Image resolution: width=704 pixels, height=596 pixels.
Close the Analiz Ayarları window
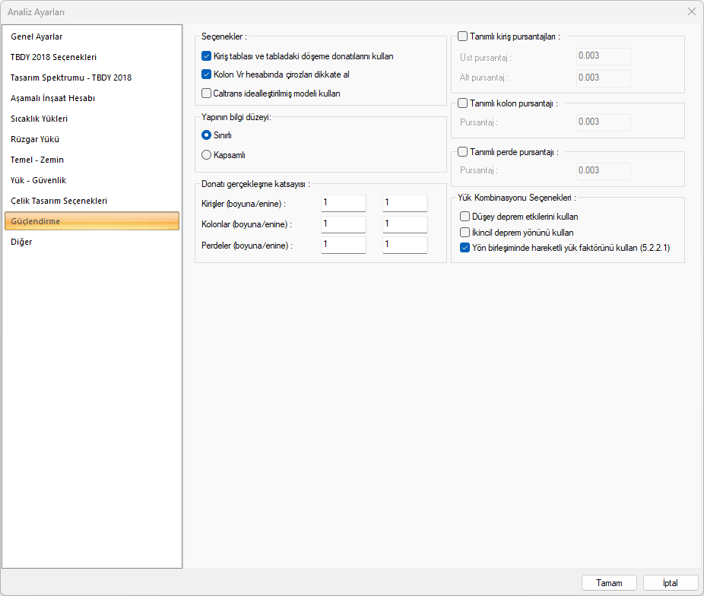691,11
